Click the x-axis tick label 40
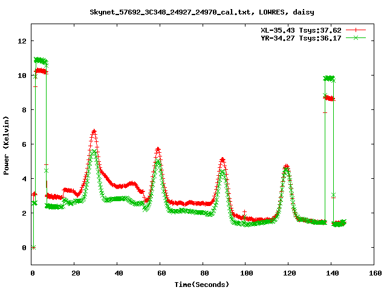The image size is (387, 290). point(119,273)
